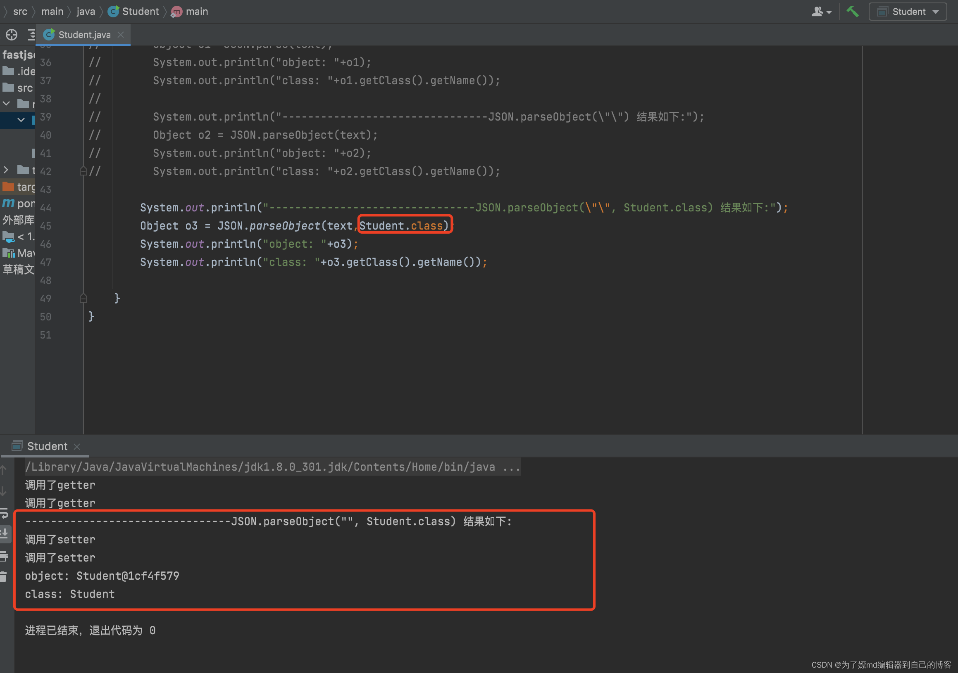This screenshot has width=958, height=673.
Task: Select the fastjson project root node
Action: pyautogui.click(x=17, y=55)
